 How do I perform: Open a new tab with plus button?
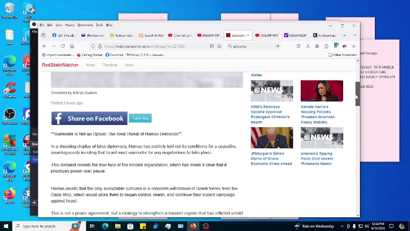[x=344, y=35]
